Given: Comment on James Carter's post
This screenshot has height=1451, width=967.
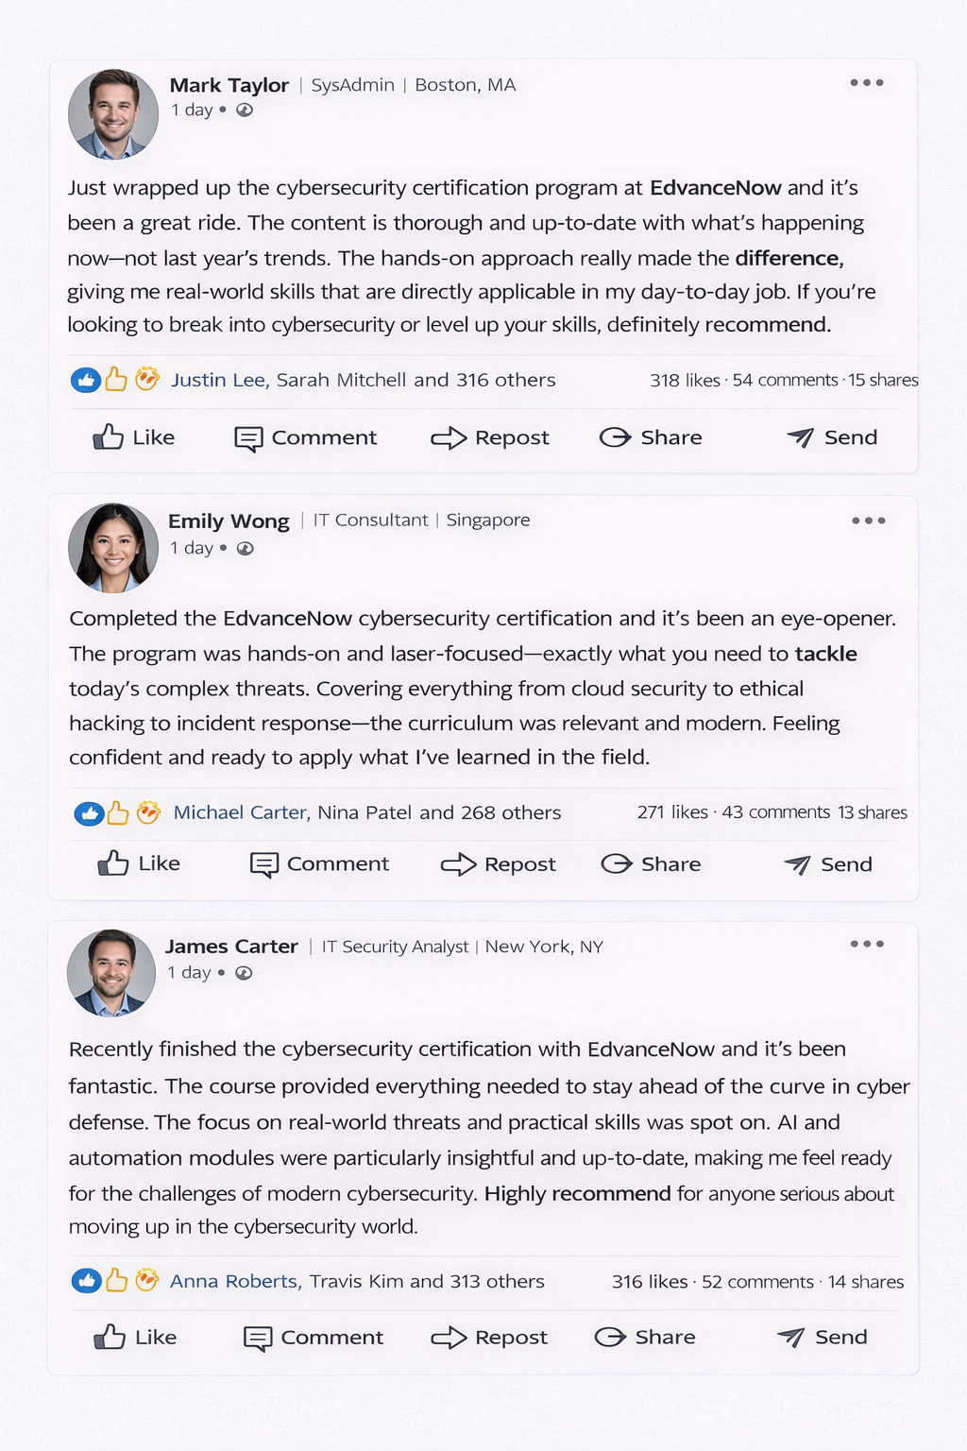Looking at the screenshot, I should [314, 1338].
